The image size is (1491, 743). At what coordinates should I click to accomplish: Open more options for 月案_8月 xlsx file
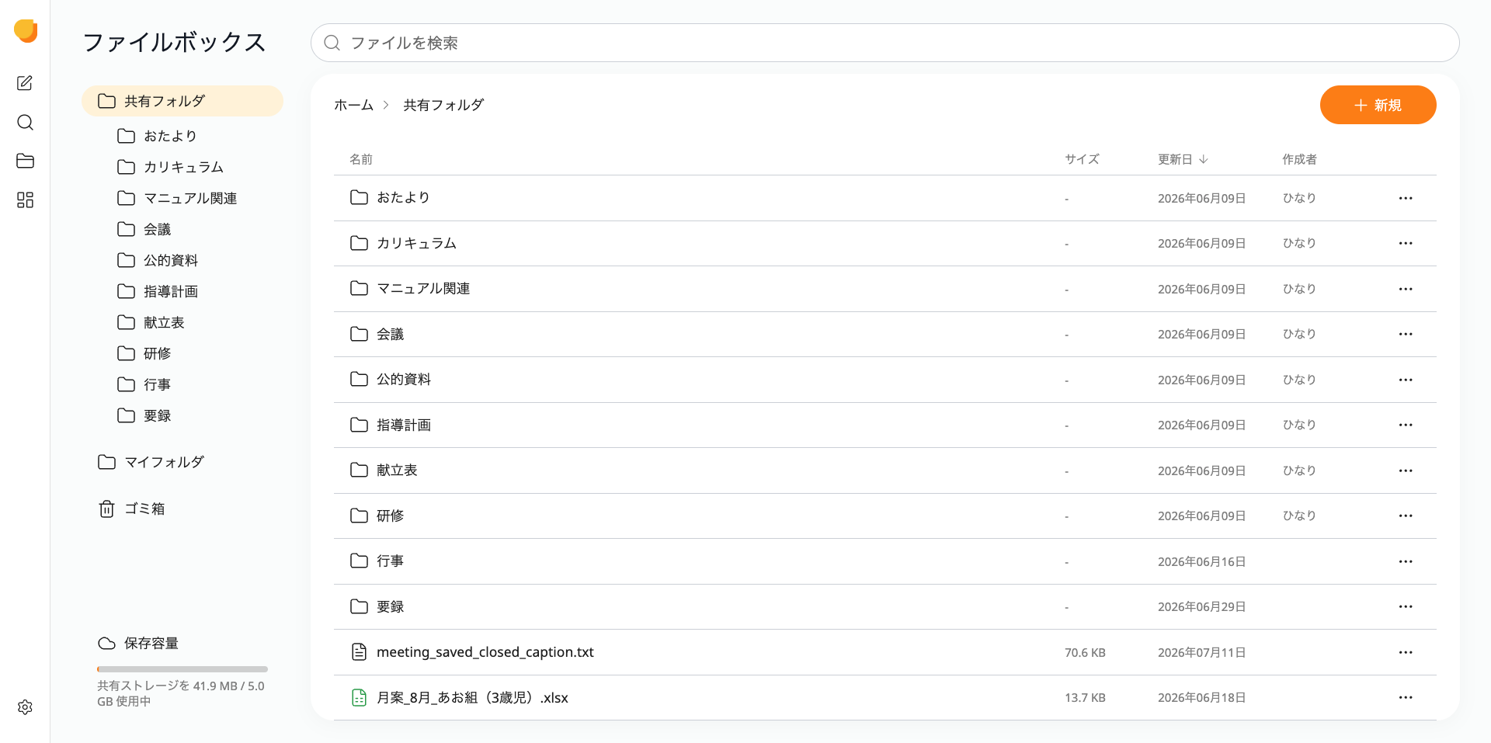(1406, 697)
